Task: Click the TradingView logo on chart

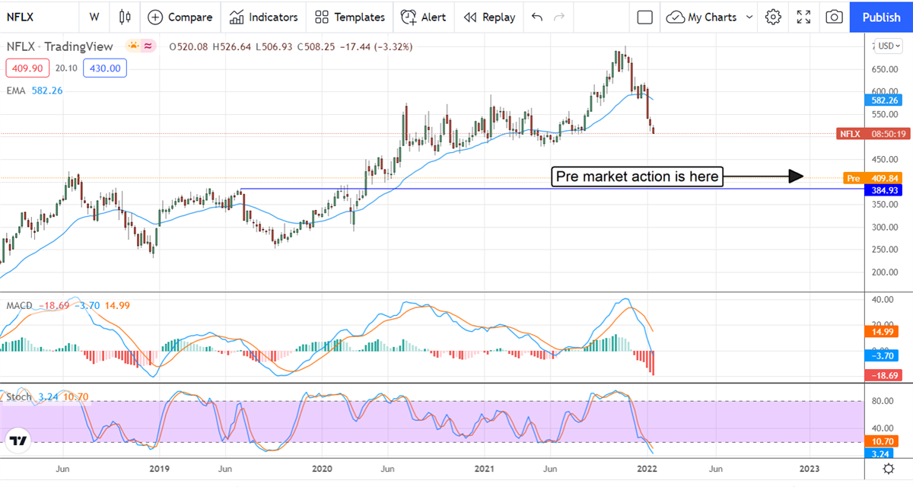Action: [18, 441]
